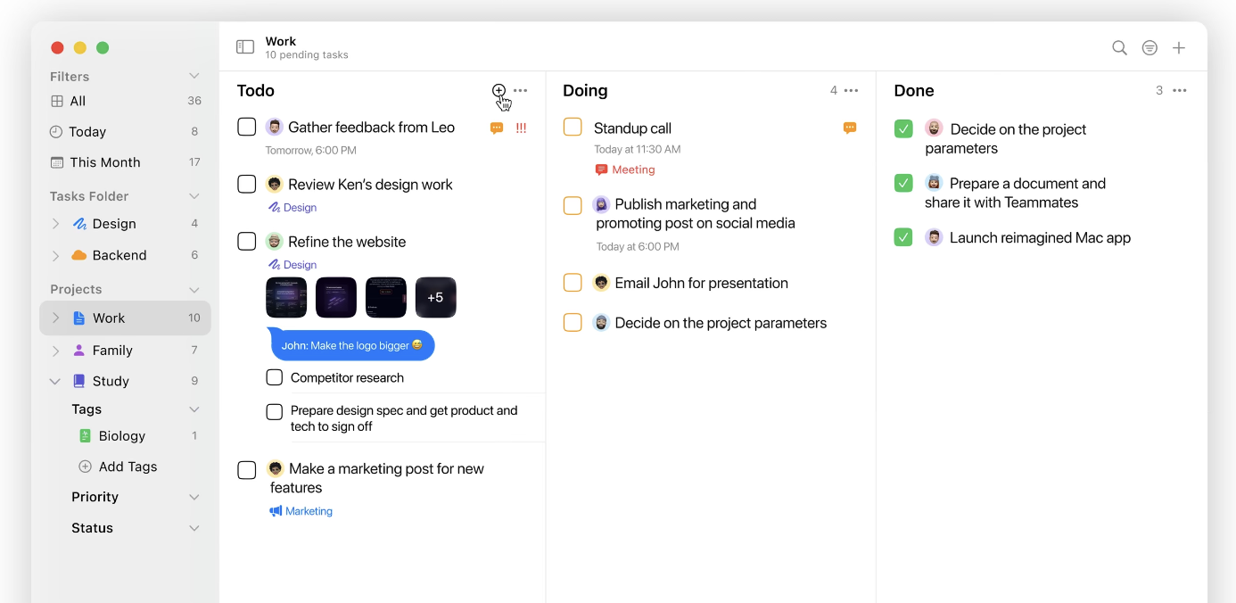Open search in the toolbar
The image size is (1236, 603).
[1119, 47]
